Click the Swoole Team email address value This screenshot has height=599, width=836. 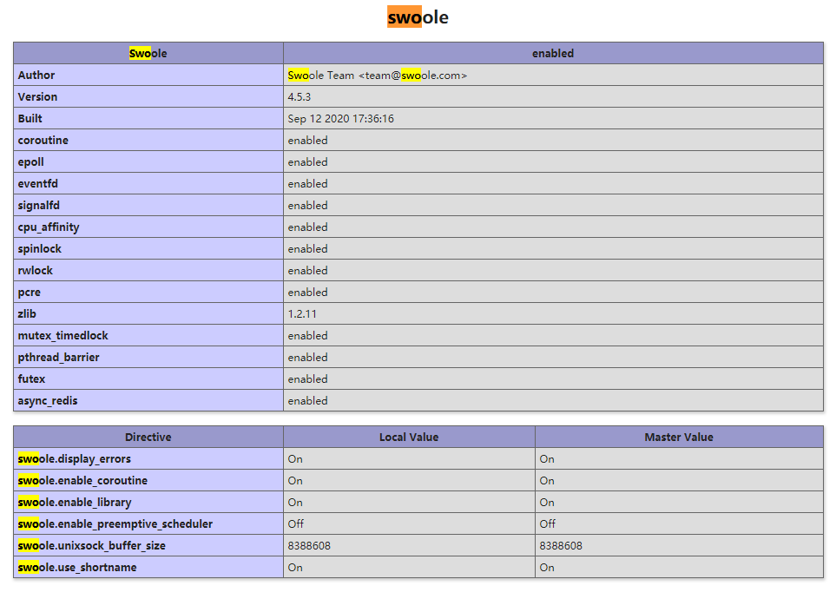[x=377, y=76]
